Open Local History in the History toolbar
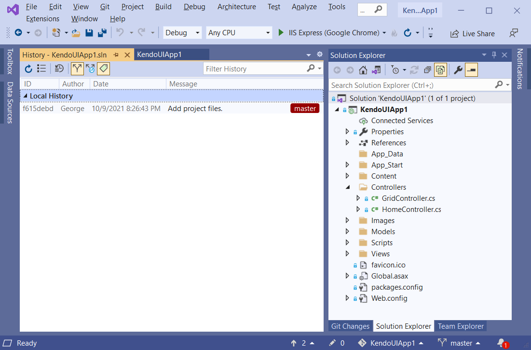The height and width of the screenshot is (350, 531). [58, 69]
